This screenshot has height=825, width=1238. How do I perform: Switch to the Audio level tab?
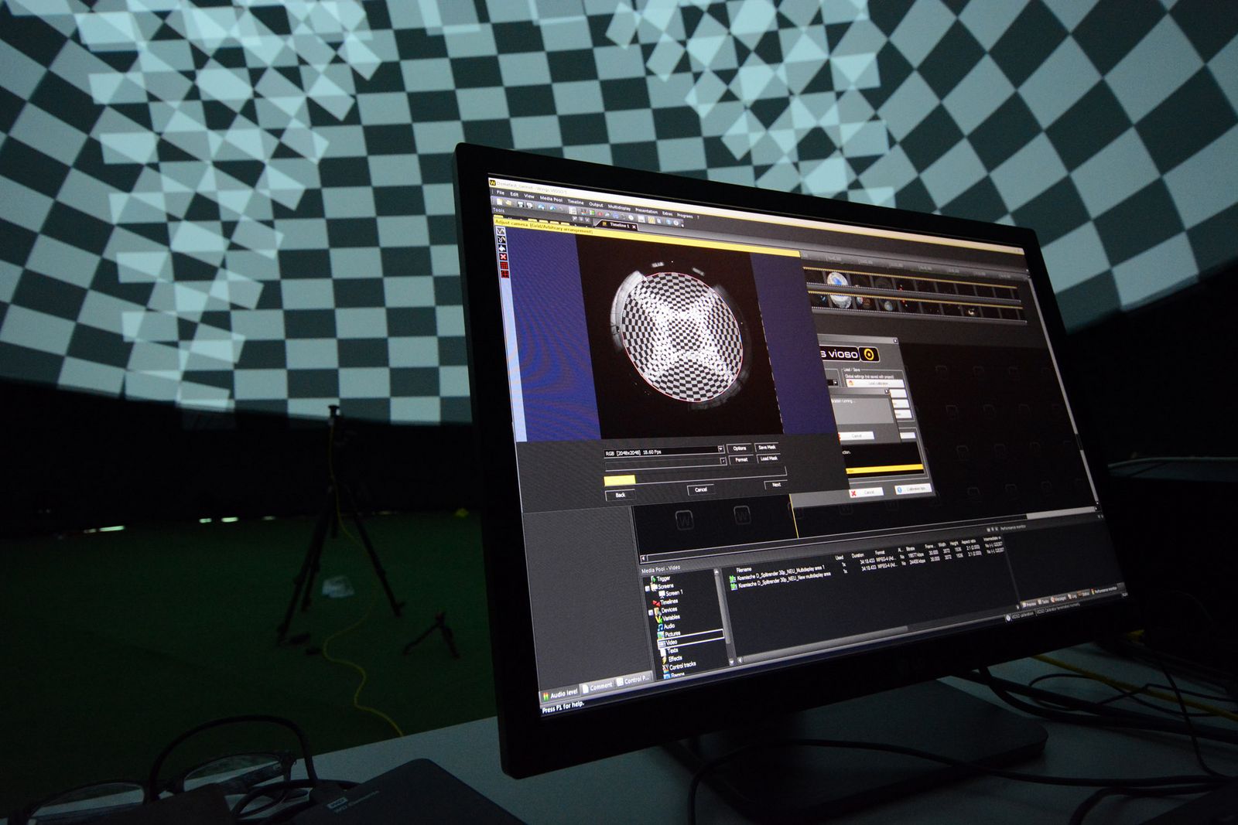559,693
